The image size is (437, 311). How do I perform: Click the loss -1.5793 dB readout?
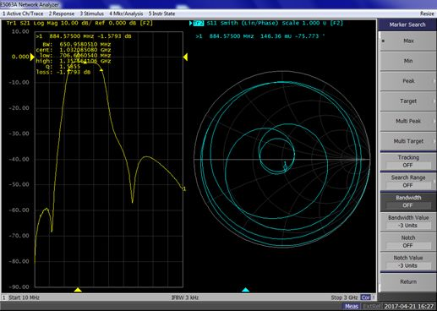pos(63,72)
